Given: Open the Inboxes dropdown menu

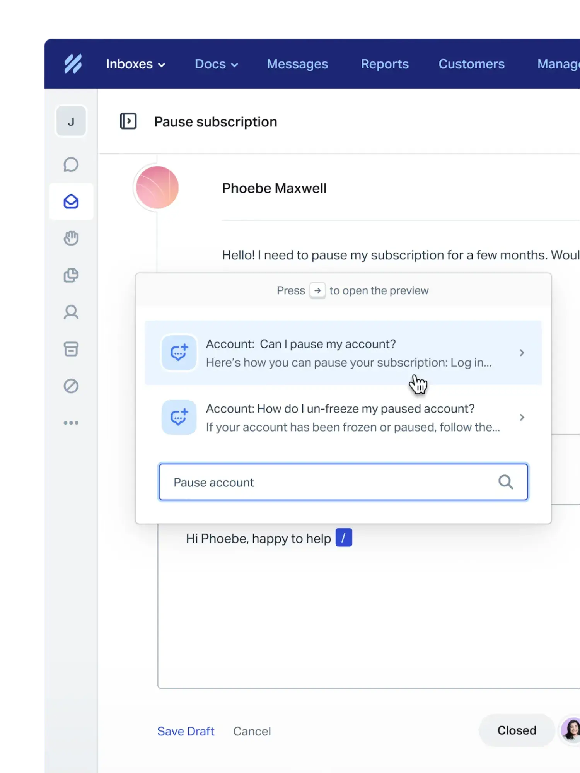Looking at the screenshot, I should (x=136, y=64).
